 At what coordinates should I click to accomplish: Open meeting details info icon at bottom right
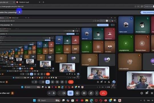142,93
